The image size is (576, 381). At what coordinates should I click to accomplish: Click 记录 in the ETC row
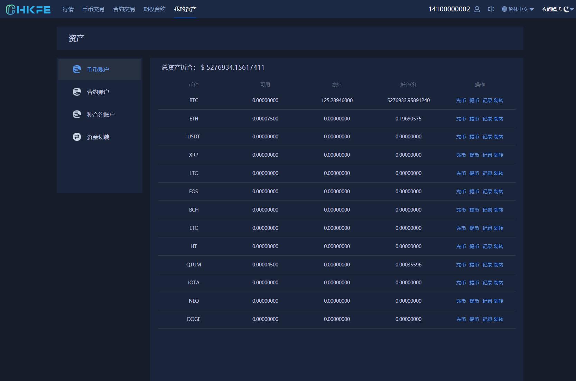tap(487, 228)
